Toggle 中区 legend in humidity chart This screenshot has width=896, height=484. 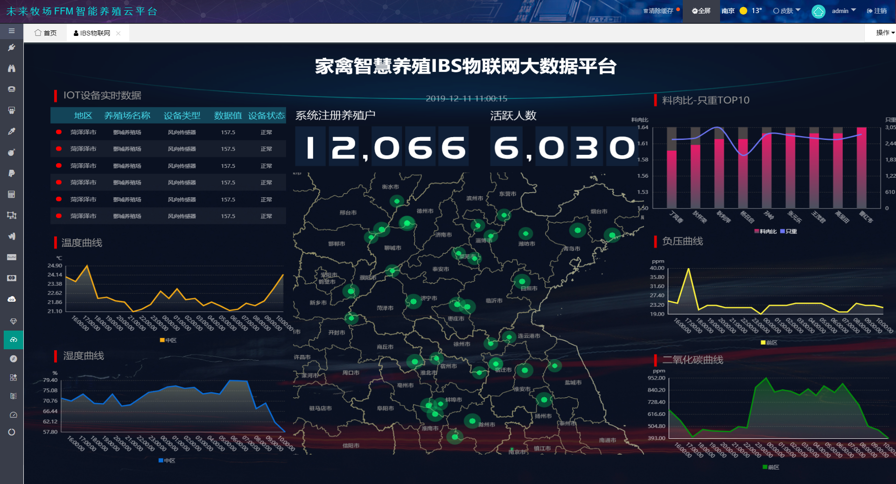tap(167, 461)
